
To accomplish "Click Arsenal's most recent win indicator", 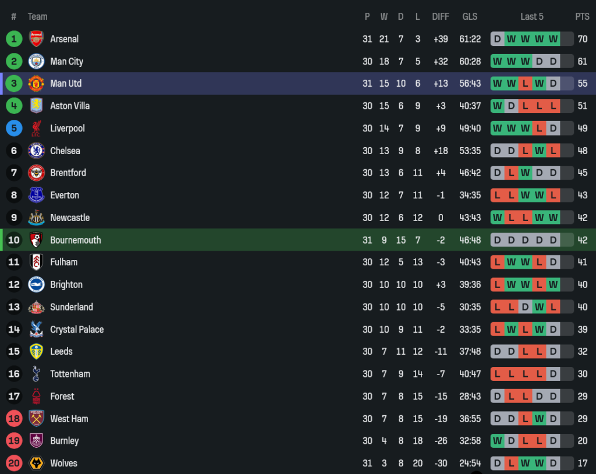I will point(553,39).
